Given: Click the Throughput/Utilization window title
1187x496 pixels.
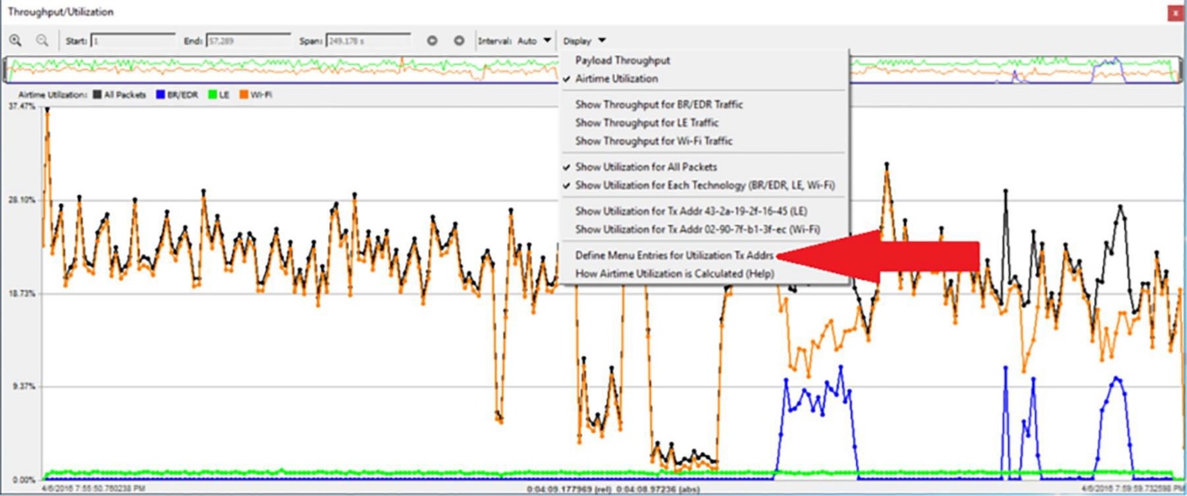Looking at the screenshot, I should coord(60,13).
